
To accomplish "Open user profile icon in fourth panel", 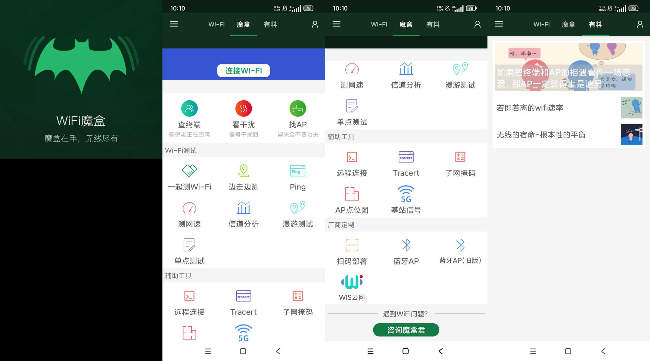I will tap(640, 24).
